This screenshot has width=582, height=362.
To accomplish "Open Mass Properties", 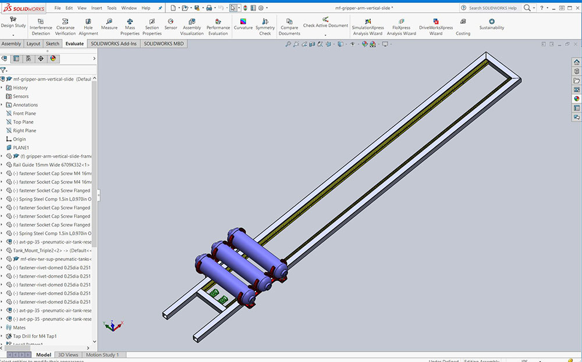I will pos(130,27).
